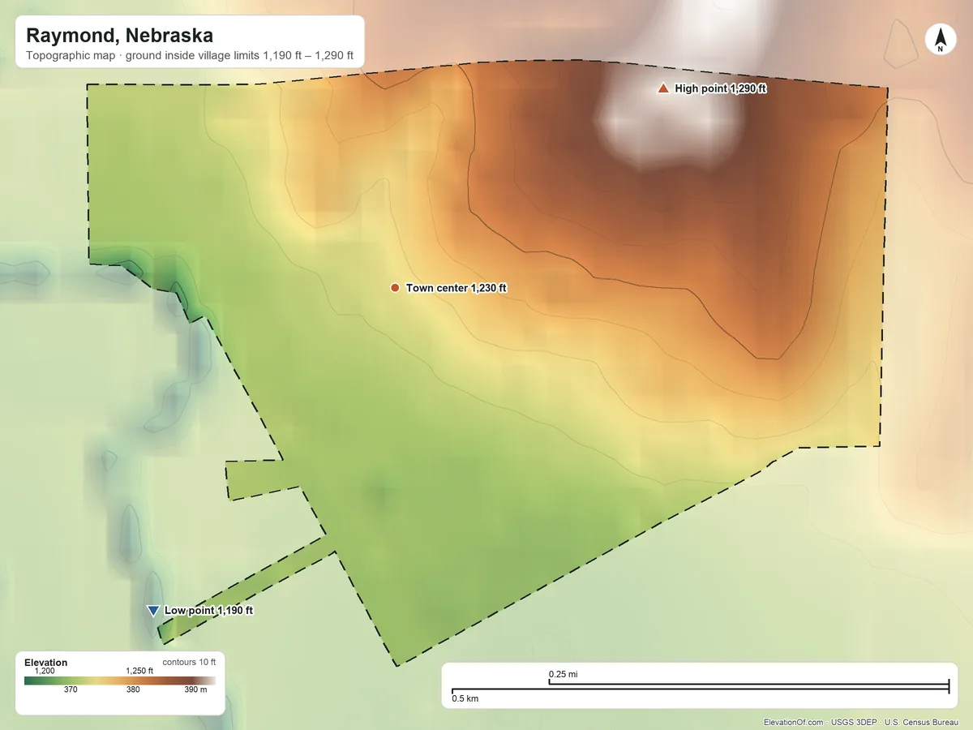Click the '0.25 mi' scale bar label
The width and height of the screenshot is (973, 730).
click(564, 674)
